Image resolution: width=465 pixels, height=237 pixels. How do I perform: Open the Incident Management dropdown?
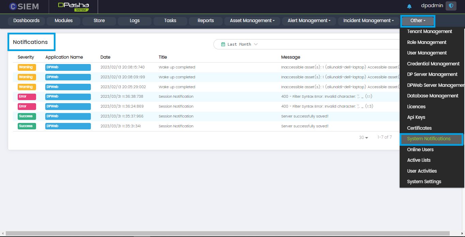point(368,21)
